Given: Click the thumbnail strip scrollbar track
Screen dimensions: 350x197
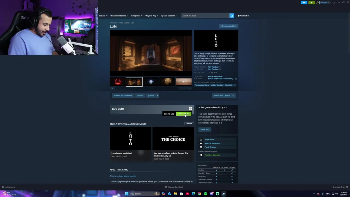Looking at the screenshot, I should [151, 88].
